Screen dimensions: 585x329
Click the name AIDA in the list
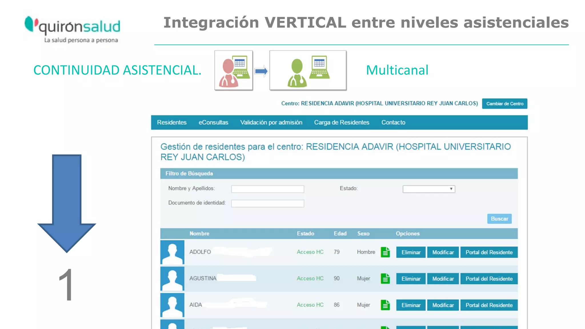coord(195,305)
